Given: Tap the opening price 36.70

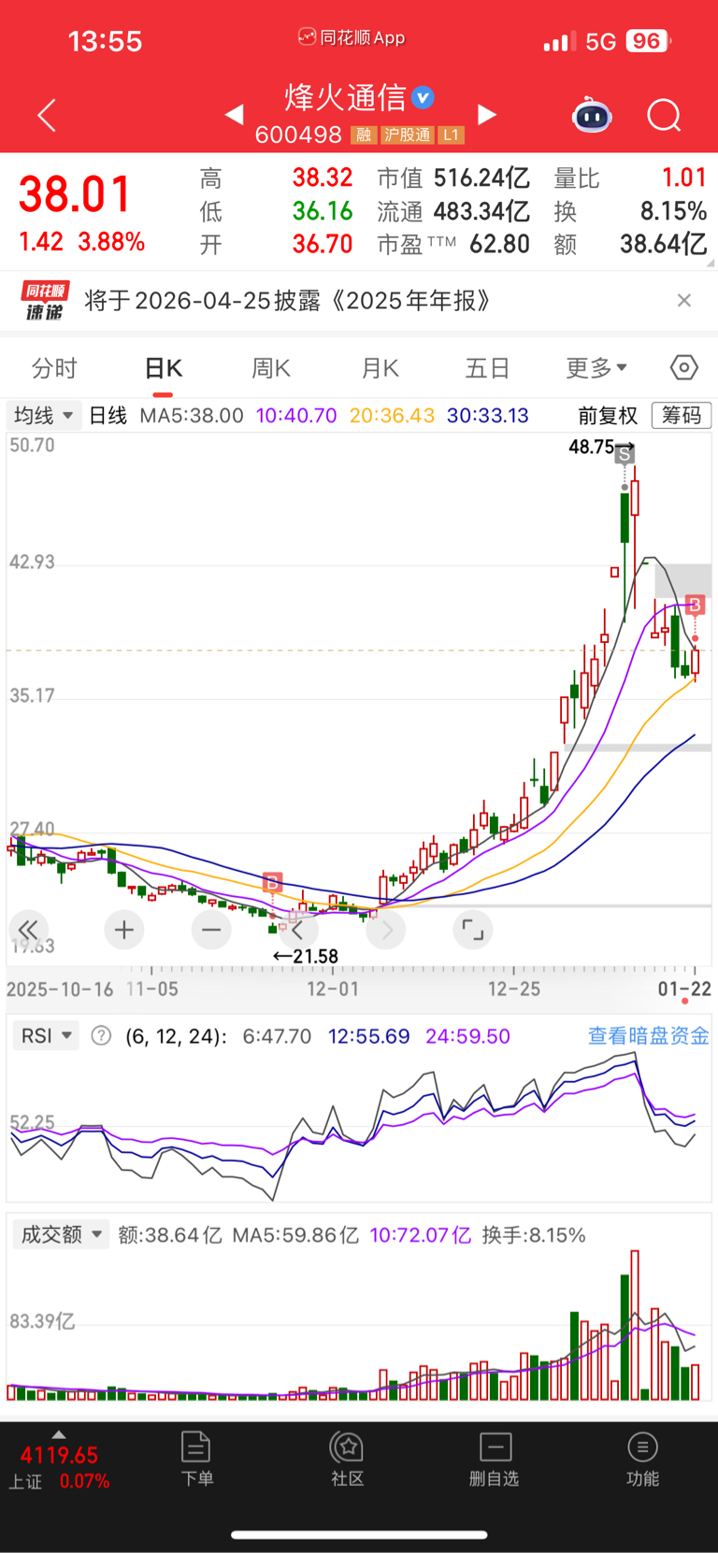Looking at the screenshot, I should (322, 245).
